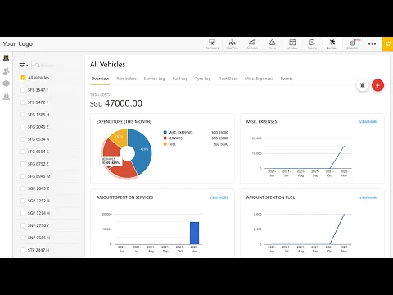Check the SNP 7585 H vehicle checkbox

click(x=23, y=238)
